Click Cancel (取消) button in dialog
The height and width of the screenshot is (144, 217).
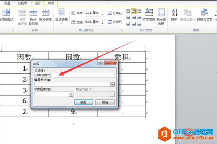105,102
